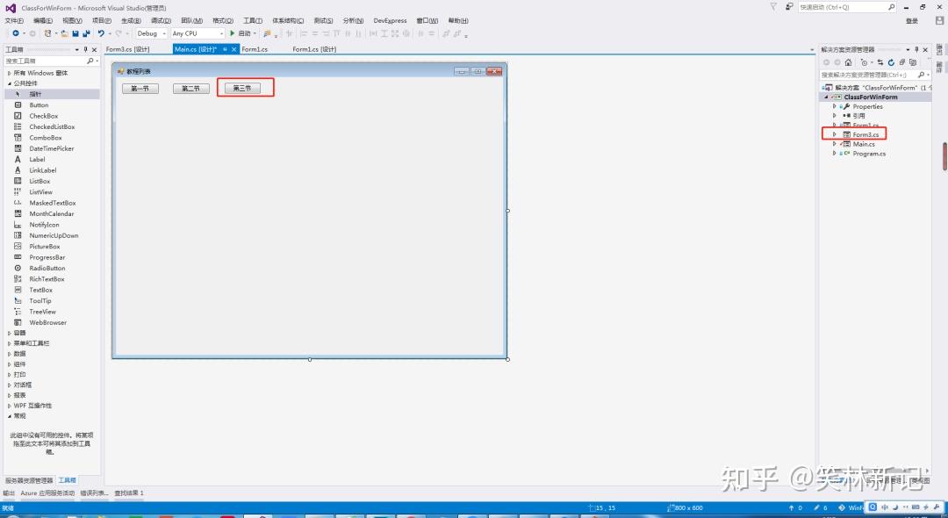This screenshot has height=518, width=948.
Task: Click the Refresh icon in Solution Explorer
Action: pyautogui.click(x=891, y=62)
